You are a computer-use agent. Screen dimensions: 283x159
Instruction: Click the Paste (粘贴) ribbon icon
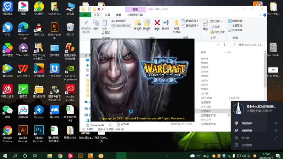[105, 23]
